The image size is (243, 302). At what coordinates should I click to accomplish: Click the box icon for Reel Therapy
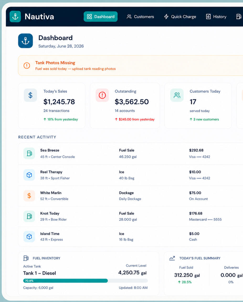tap(29, 175)
